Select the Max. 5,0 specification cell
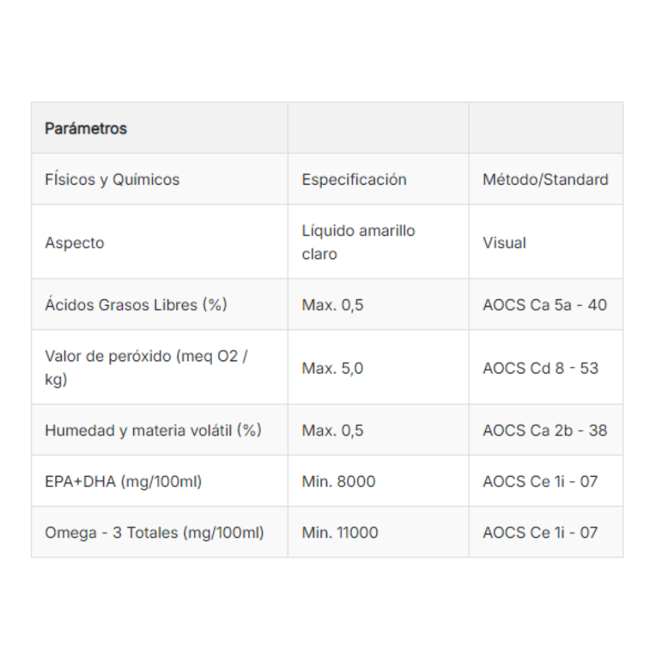The width and height of the screenshot is (660, 660). [x=332, y=369]
